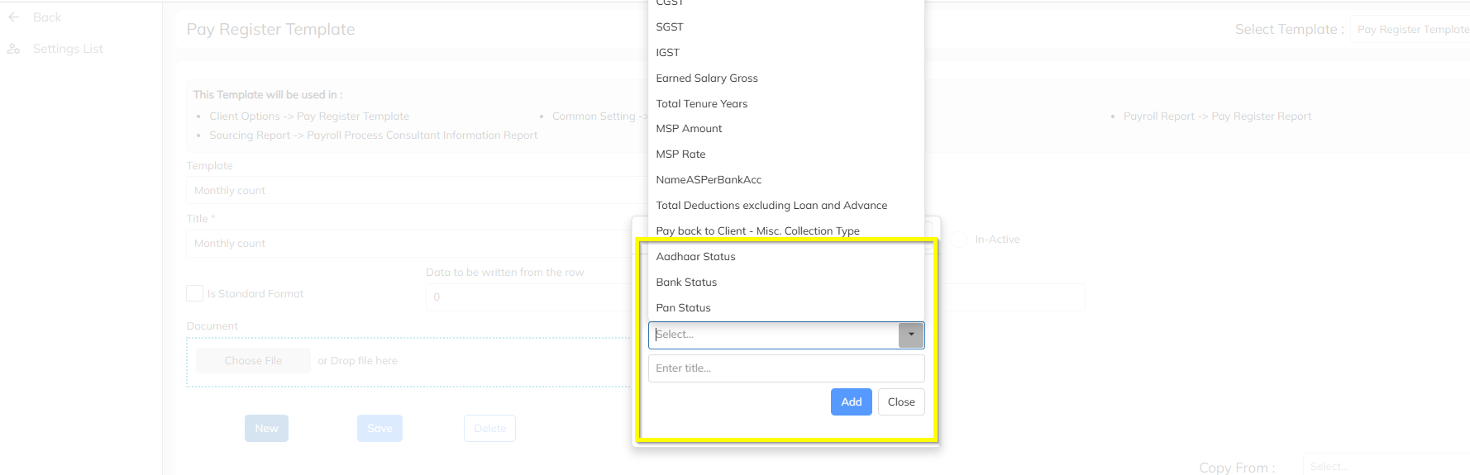1470x475 pixels.
Task: Choose the IGST option
Action: (x=667, y=53)
